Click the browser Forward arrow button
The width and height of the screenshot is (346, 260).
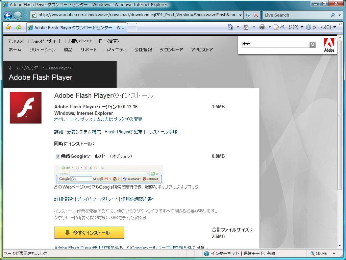point(18,15)
